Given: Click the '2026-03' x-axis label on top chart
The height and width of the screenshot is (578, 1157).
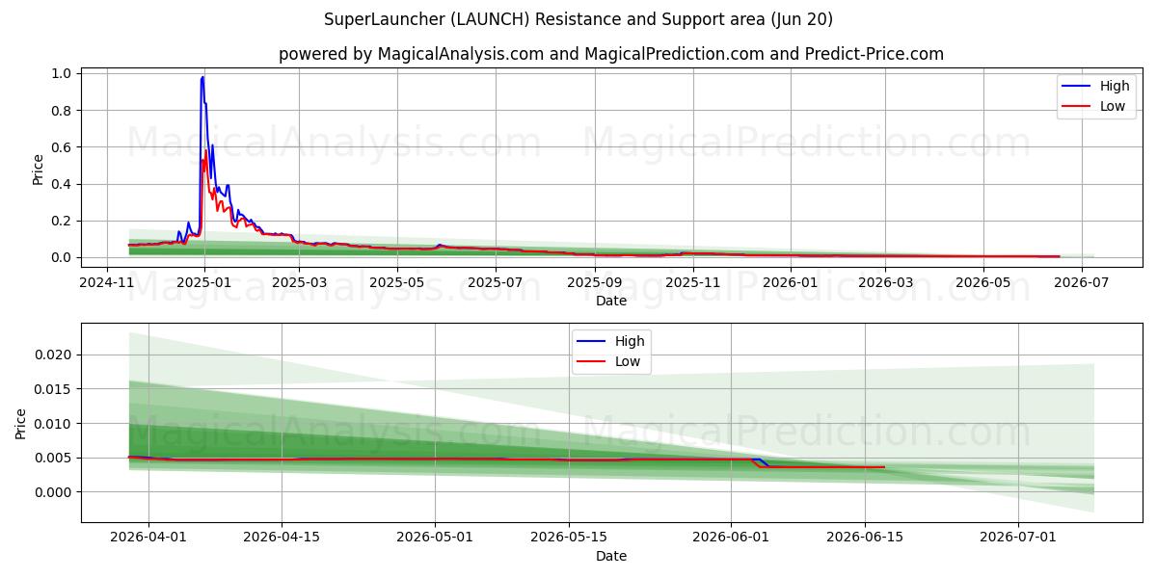Looking at the screenshot, I should 885,283.
